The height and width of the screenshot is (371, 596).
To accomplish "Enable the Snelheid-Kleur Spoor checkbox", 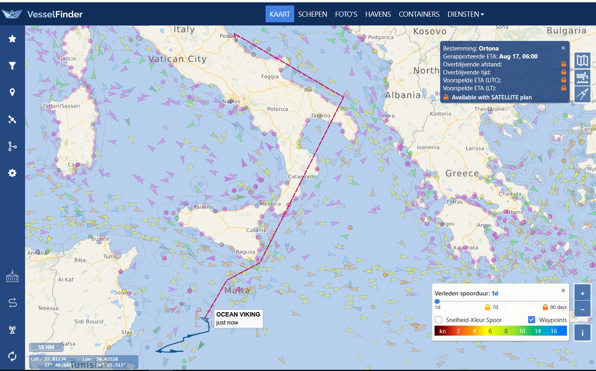I will pyautogui.click(x=439, y=320).
